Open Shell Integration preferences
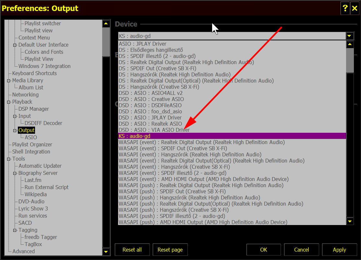361x260 pixels. pos(31,152)
